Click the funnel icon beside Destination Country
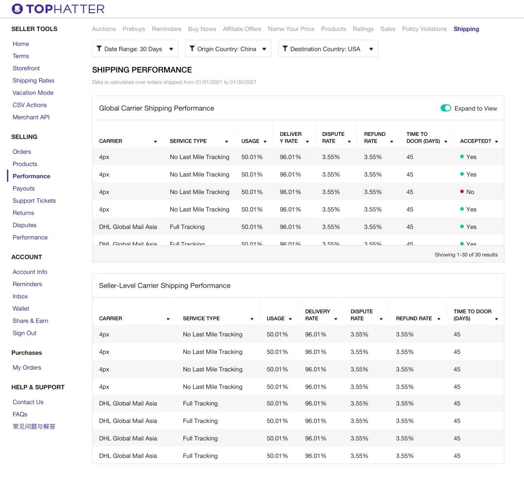Image resolution: width=524 pixels, height=478 pixels. 285,49
